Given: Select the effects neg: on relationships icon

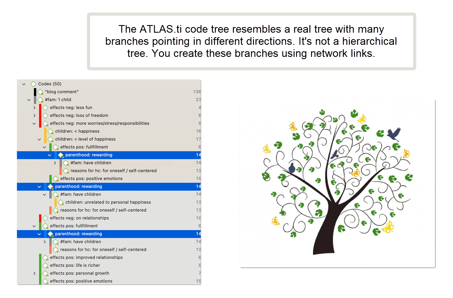Looking at the screenshot, I should tap(45, 218).
